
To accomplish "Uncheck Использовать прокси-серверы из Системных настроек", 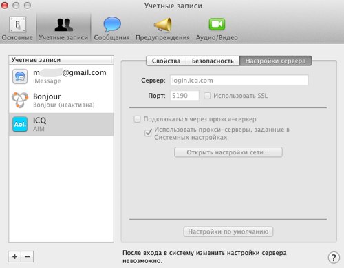I will click(x=148, y=133).
